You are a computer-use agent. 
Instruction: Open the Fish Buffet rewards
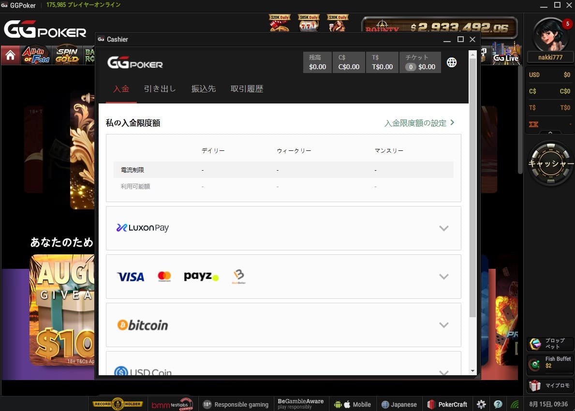coord(550,364)
